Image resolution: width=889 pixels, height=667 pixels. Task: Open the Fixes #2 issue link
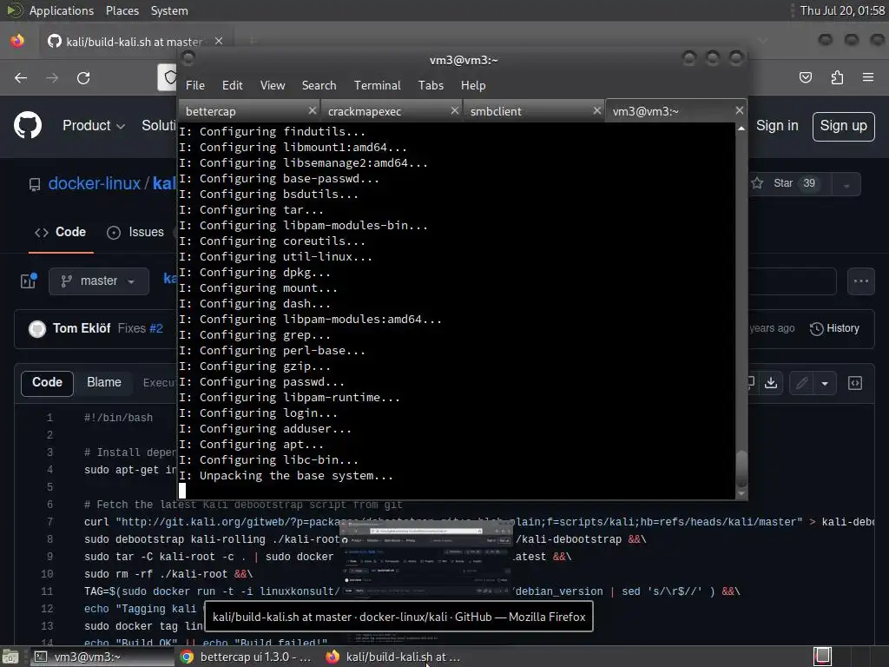(156, 328)
